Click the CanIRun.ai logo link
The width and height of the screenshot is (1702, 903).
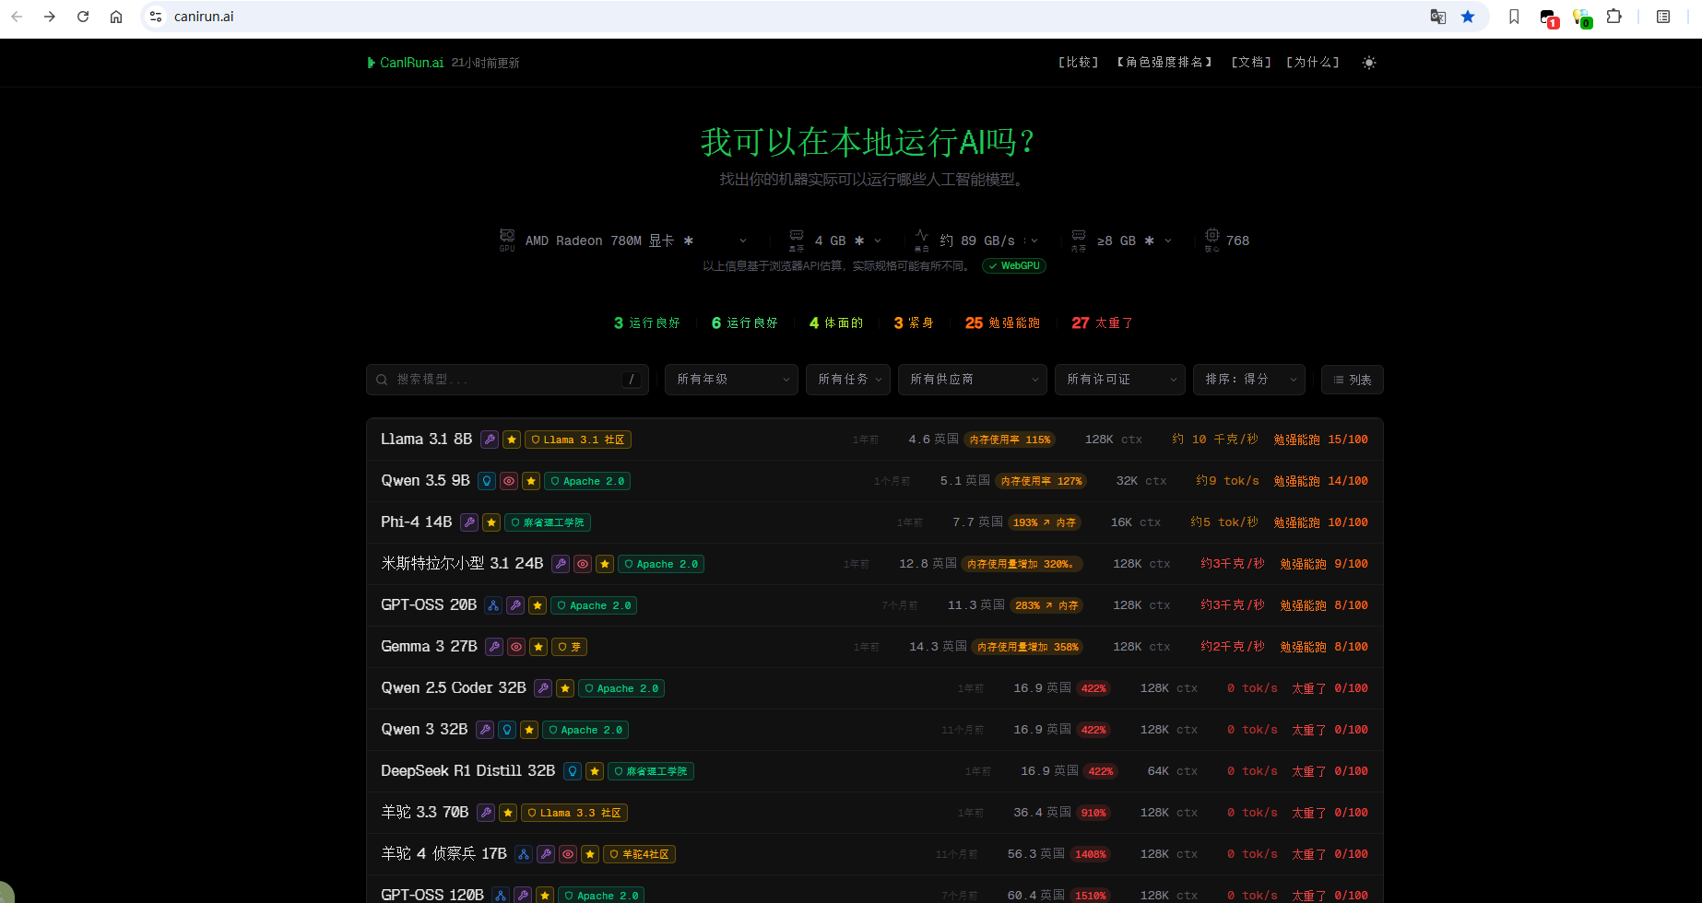406,63
